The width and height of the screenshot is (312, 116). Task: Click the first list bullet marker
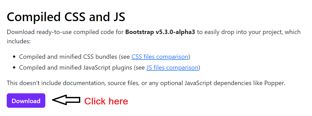[x=14, y=57]
